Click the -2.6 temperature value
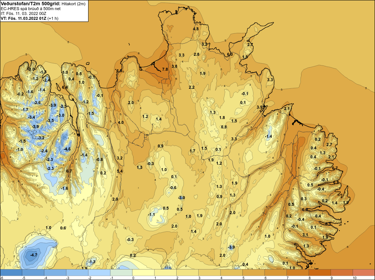 coord(37,103)
